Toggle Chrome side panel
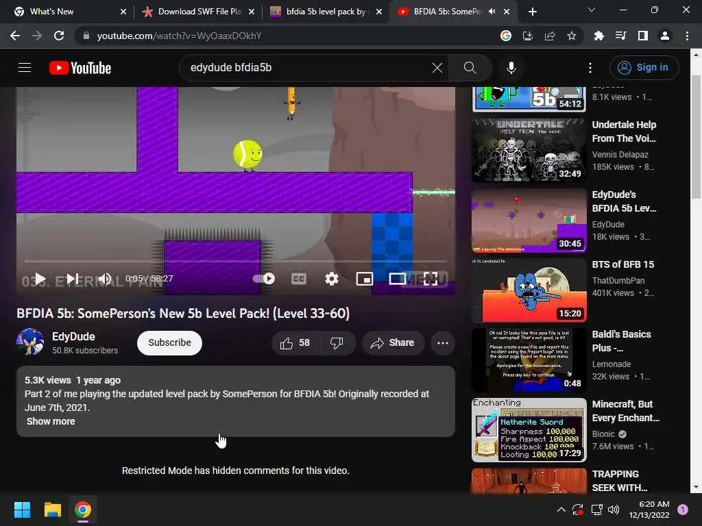The width and height of the screenshot is (702, 526). click(x=643, y=36)
